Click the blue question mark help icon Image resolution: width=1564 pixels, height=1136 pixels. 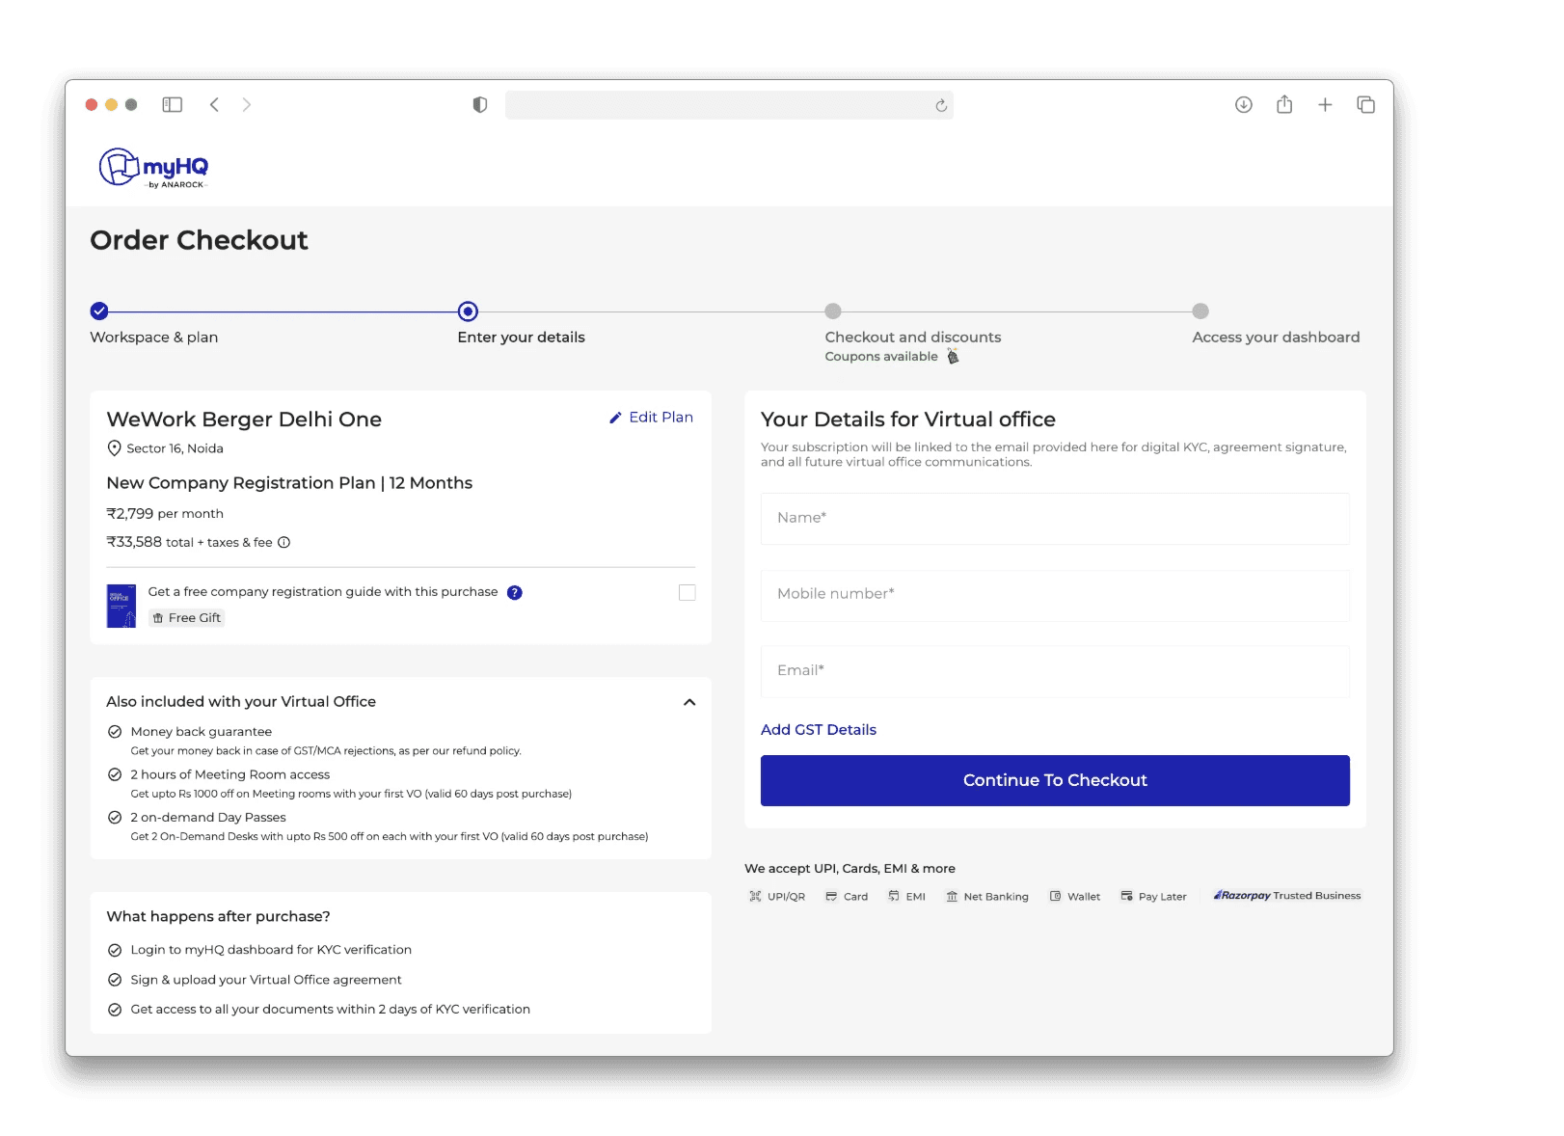[515, 592]
